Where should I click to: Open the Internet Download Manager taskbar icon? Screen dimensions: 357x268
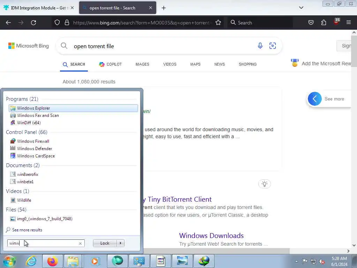(204, 261)
